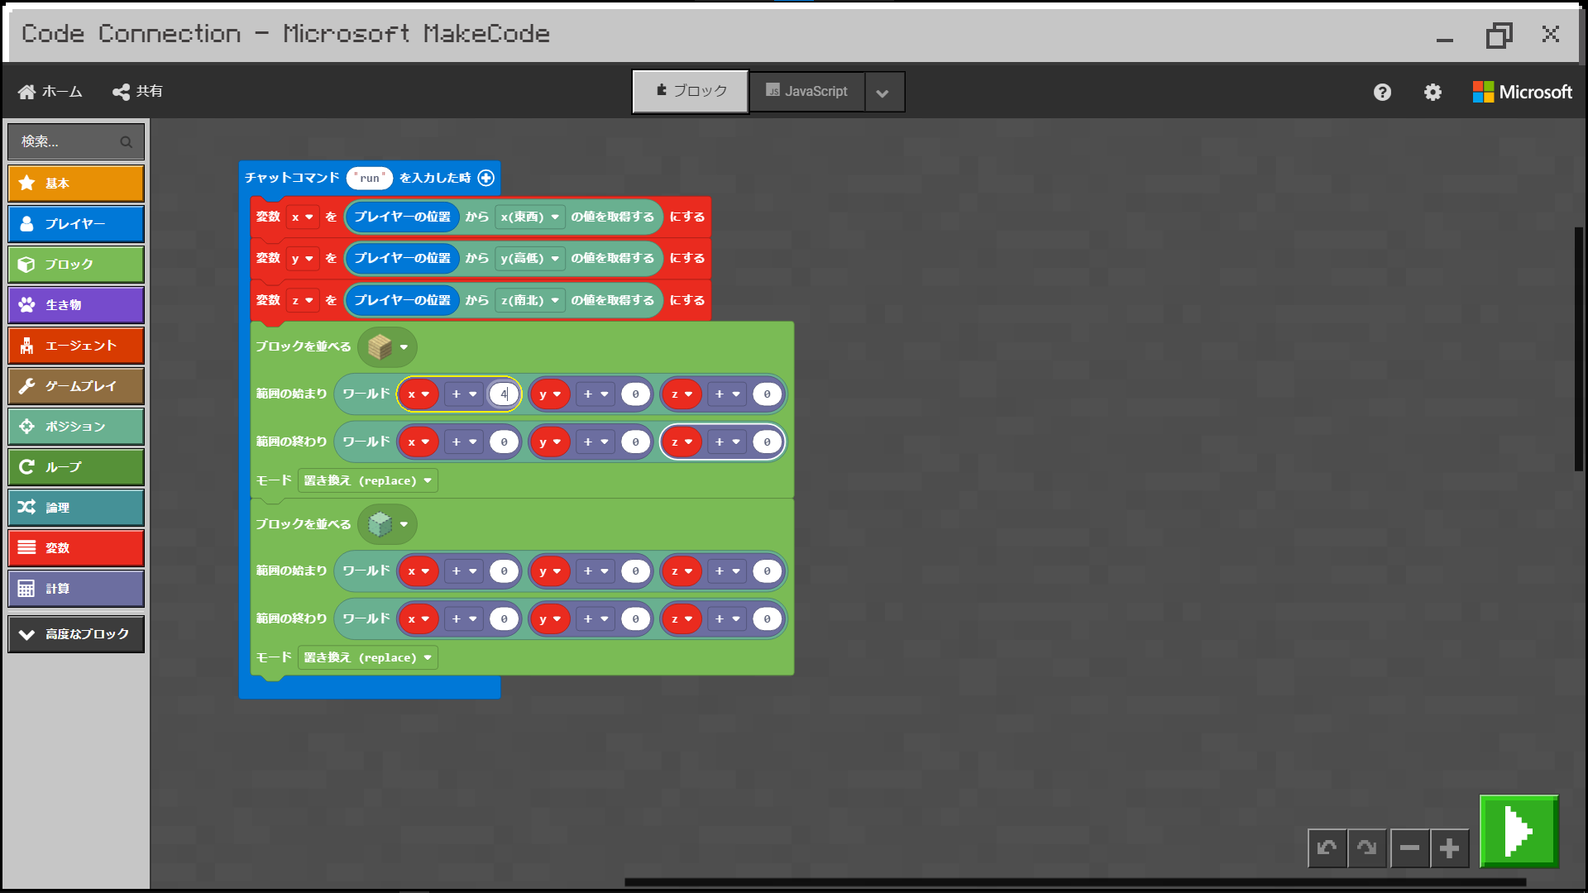Pick the oak planks block image
The height and width of the screenshot is (893, 1588).
(380, 347)
